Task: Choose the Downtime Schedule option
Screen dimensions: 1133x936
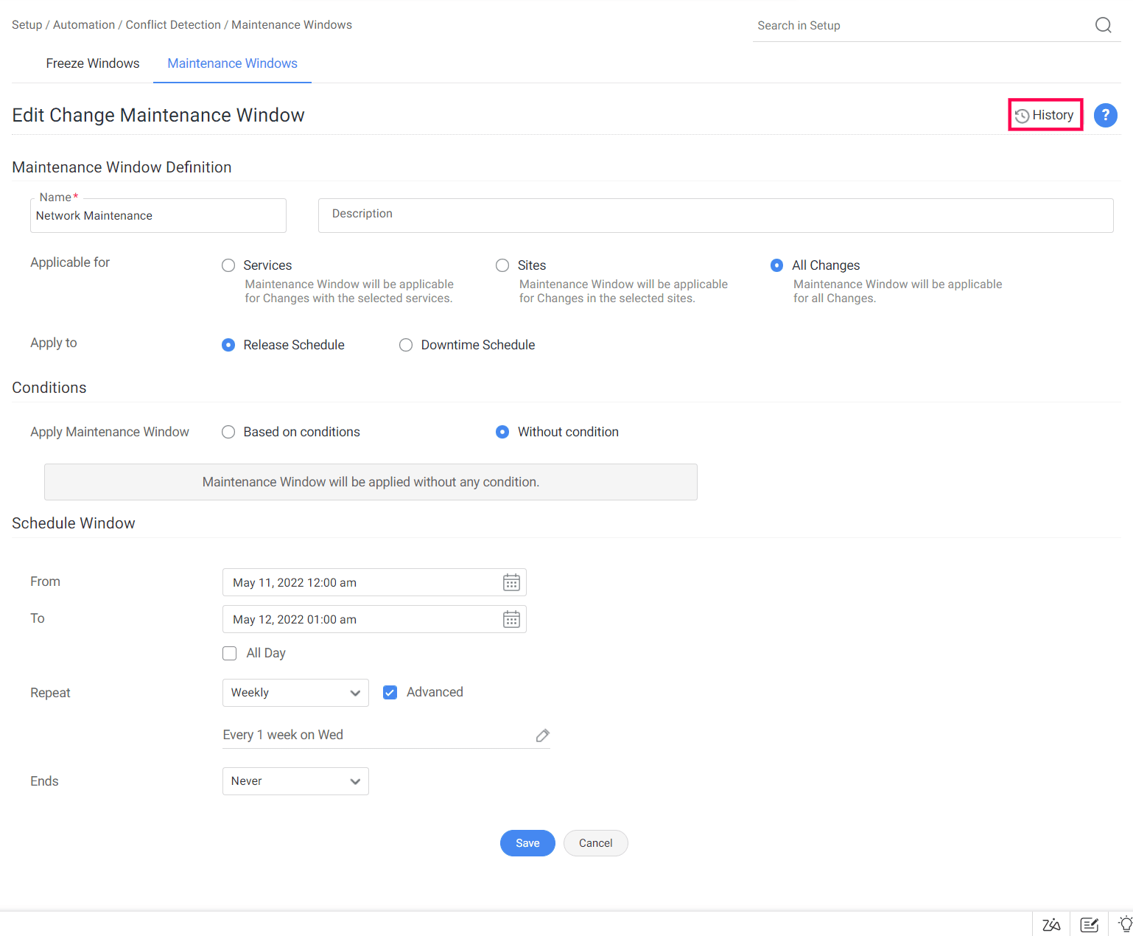Action: [406, 345]
